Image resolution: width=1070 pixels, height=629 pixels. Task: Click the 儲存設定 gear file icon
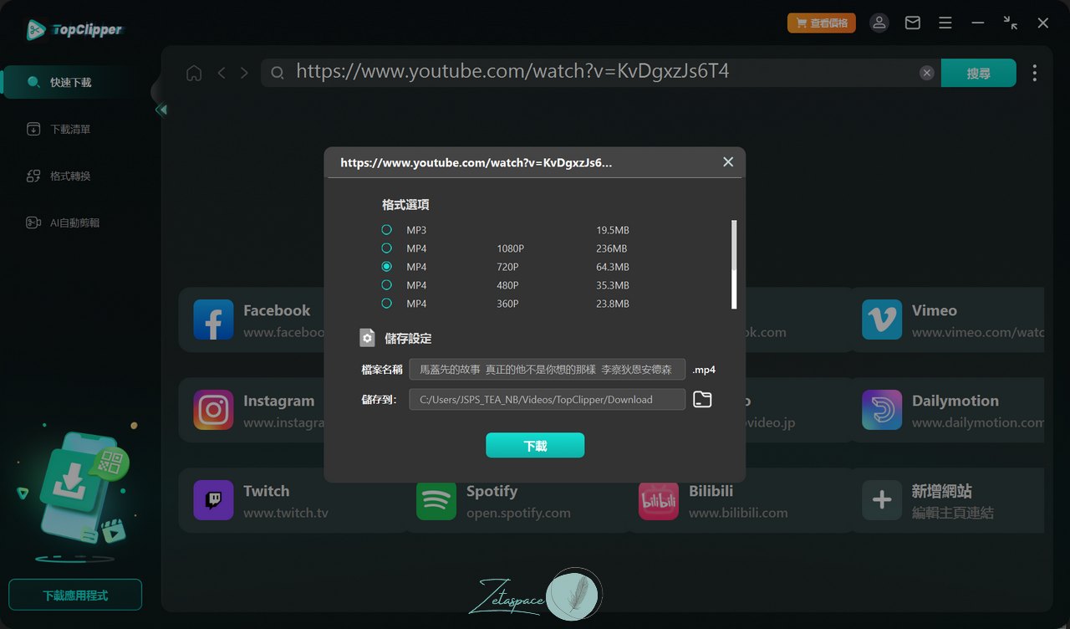(x=367, y=338)
